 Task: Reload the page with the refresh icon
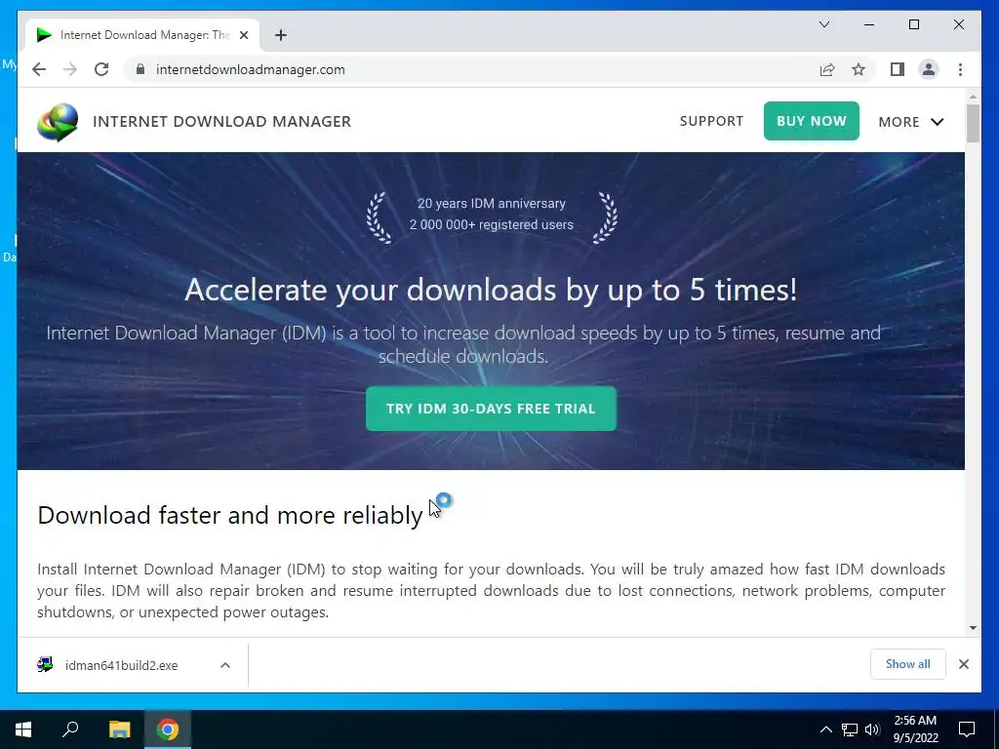pos(101,69)
